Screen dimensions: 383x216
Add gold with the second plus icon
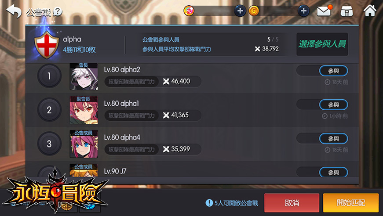(x=303, y=11)
